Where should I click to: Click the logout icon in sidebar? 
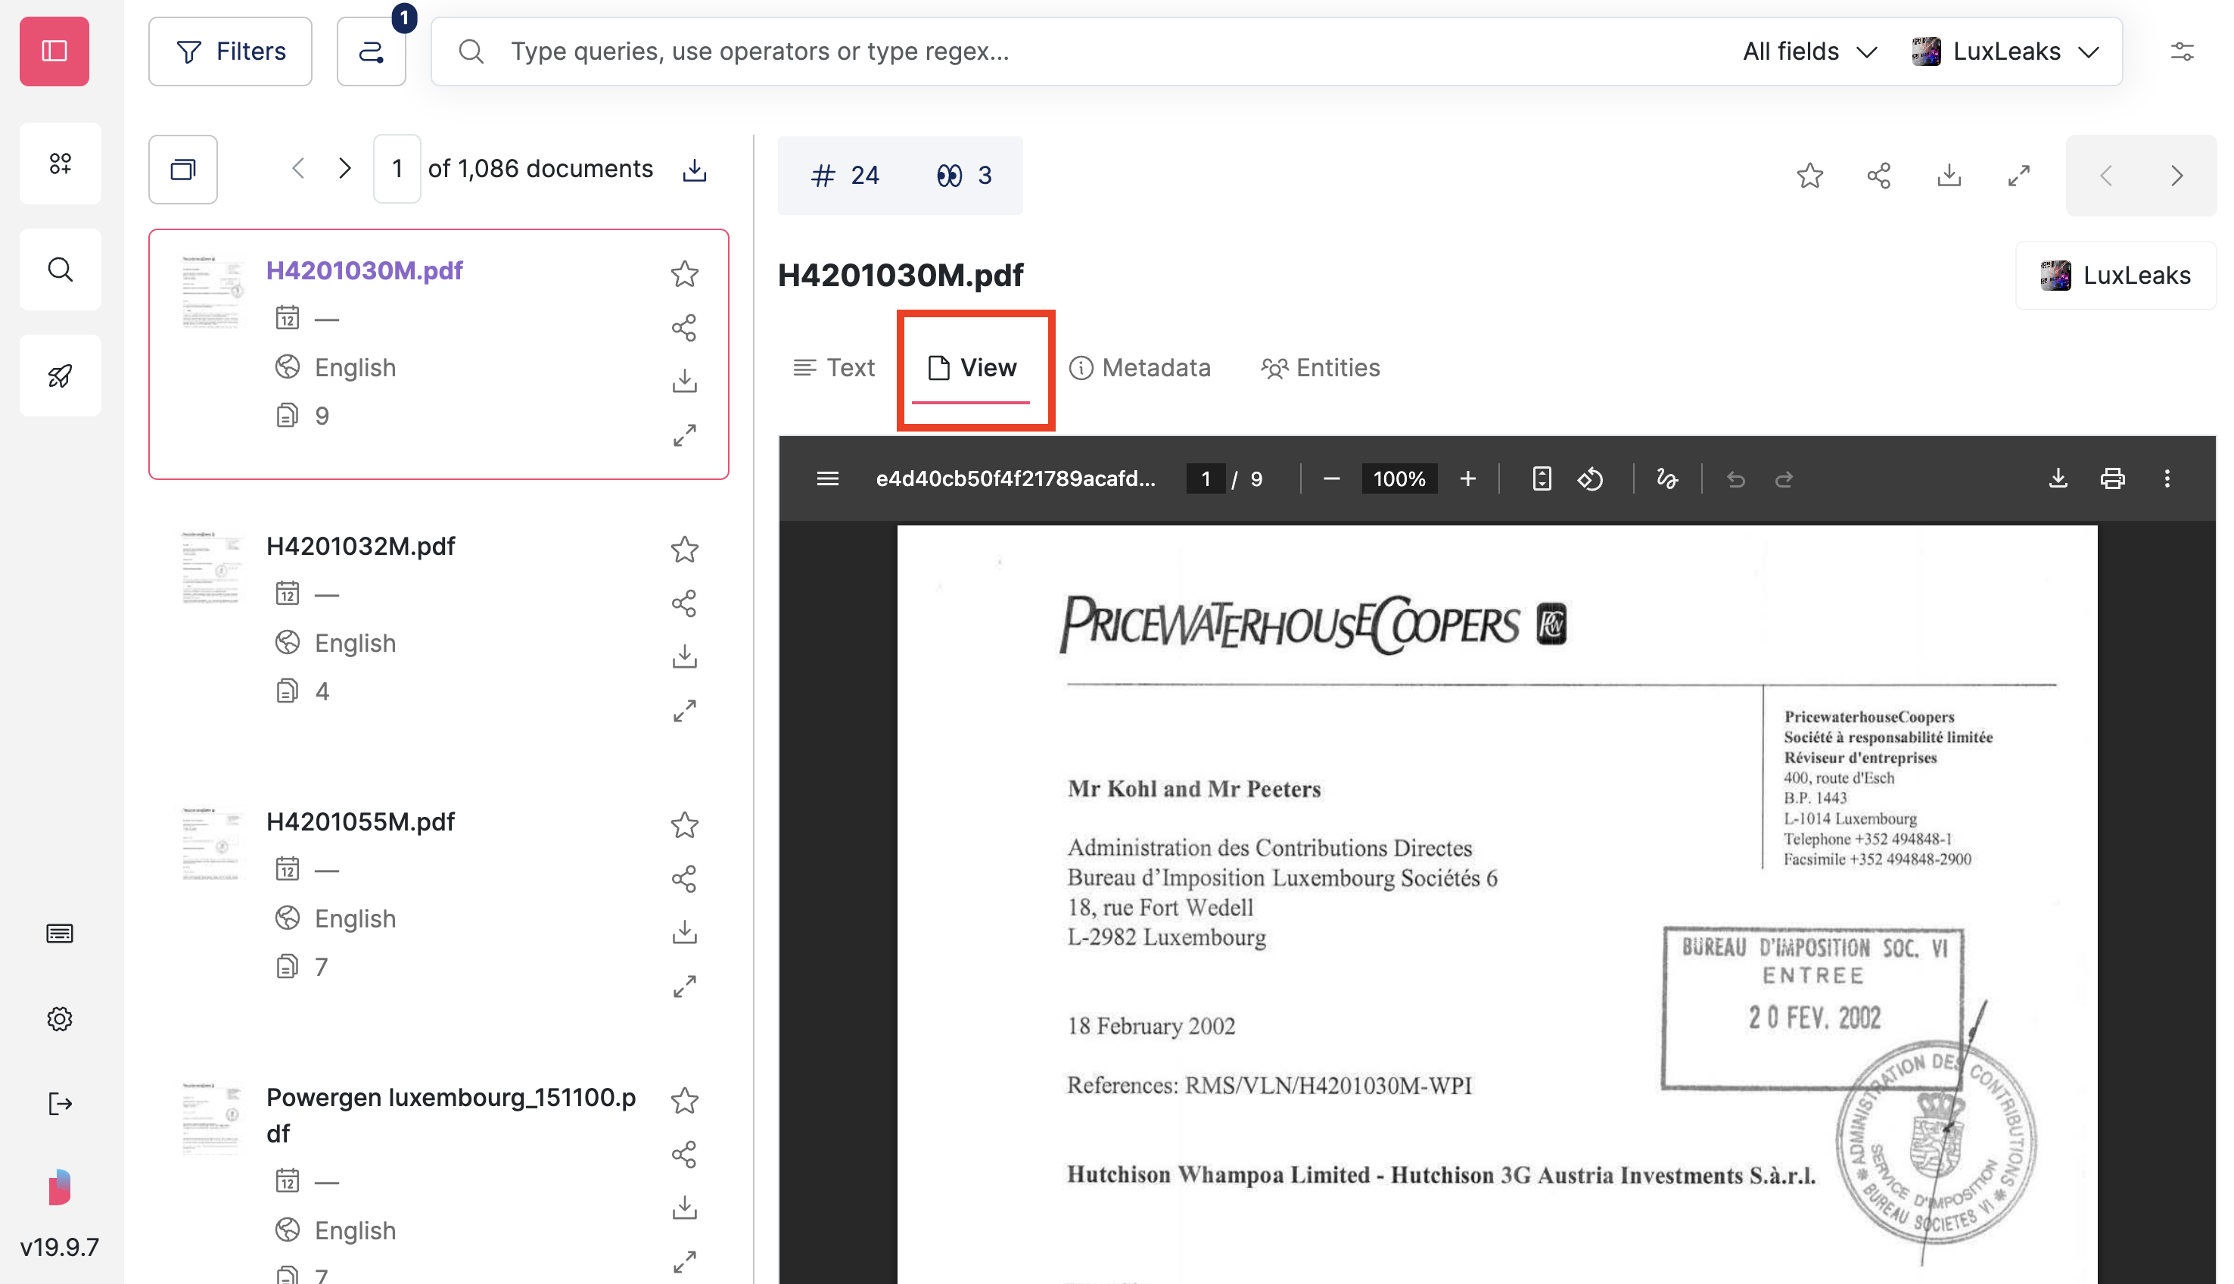pos(60,1103)
